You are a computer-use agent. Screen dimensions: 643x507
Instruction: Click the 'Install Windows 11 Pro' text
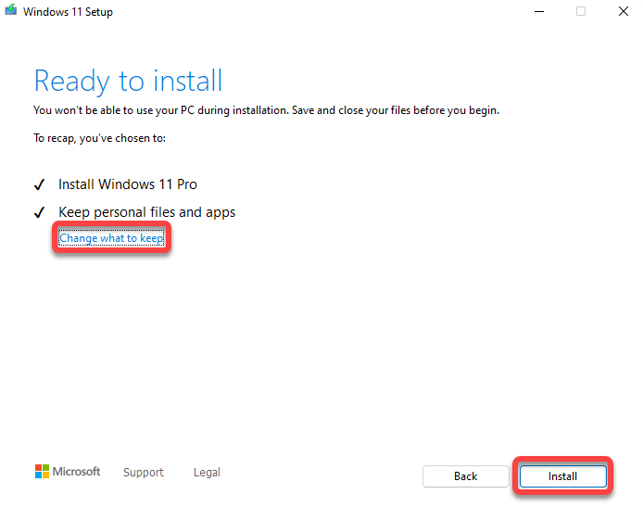(x=128, y=184)
